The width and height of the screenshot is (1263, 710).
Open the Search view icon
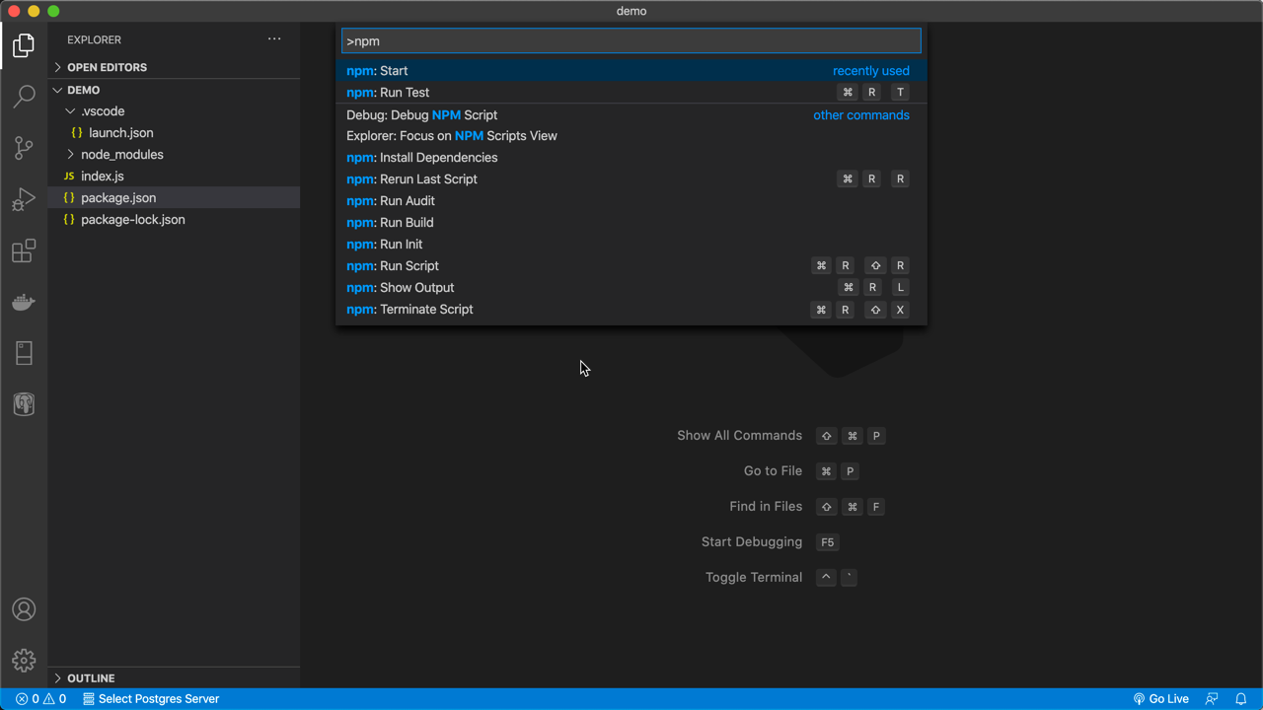pyautogui.click(x=24, y=97)
